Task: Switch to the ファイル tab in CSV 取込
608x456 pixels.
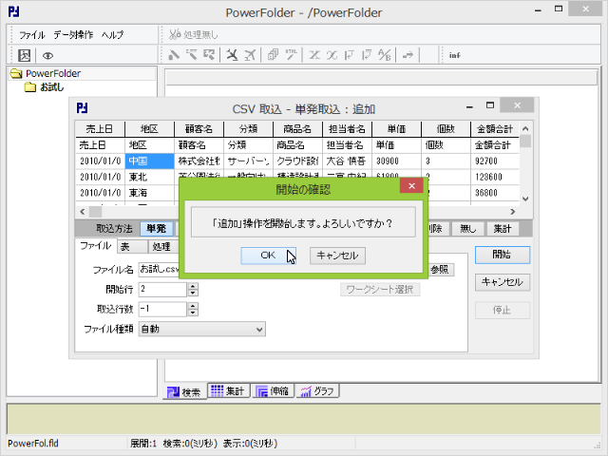Action: (x=95, y=246)
